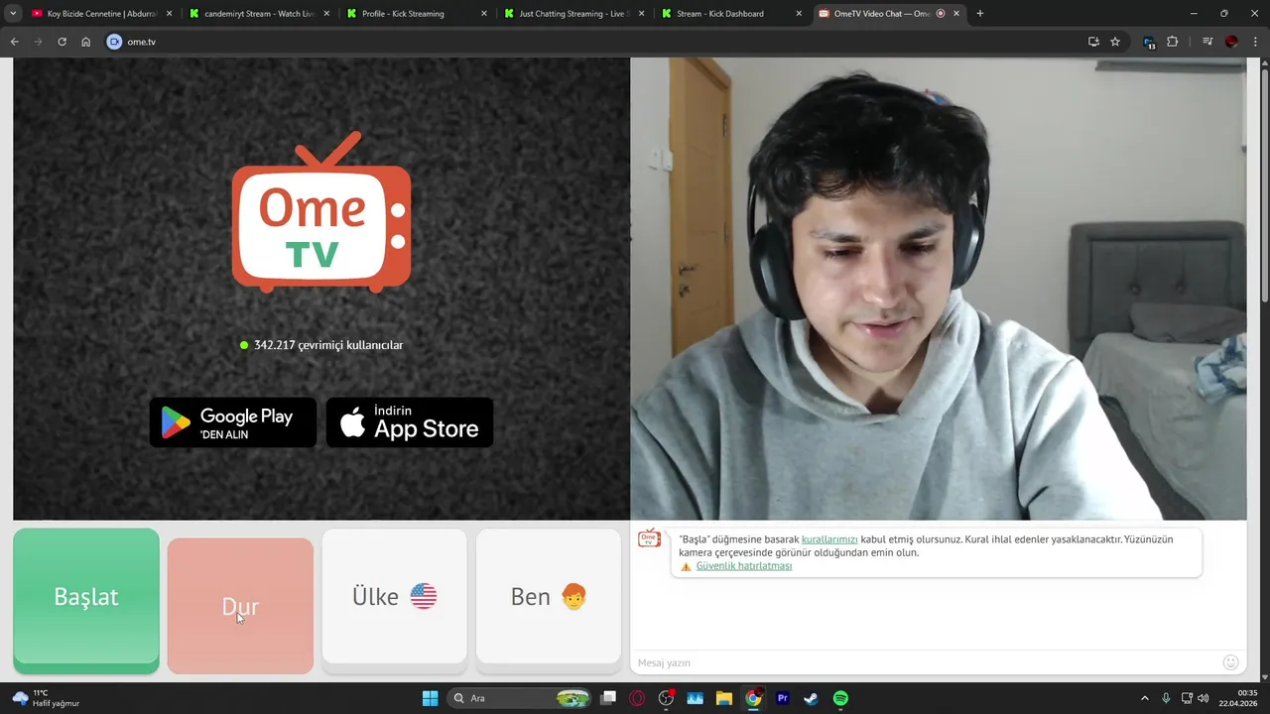Open the App Store download badge

pyautogui.click(x=410, y=422)
